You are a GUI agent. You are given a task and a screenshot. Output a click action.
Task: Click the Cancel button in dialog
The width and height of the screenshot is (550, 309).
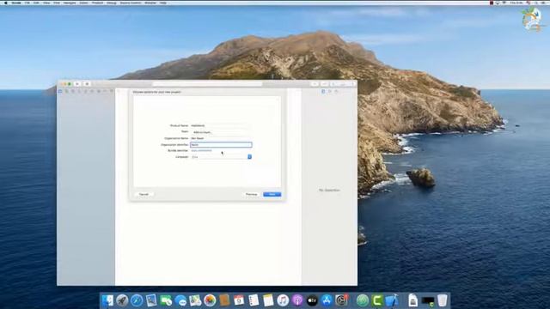click(144, 194)
